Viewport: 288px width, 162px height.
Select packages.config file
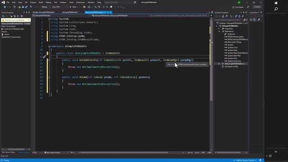231,67
